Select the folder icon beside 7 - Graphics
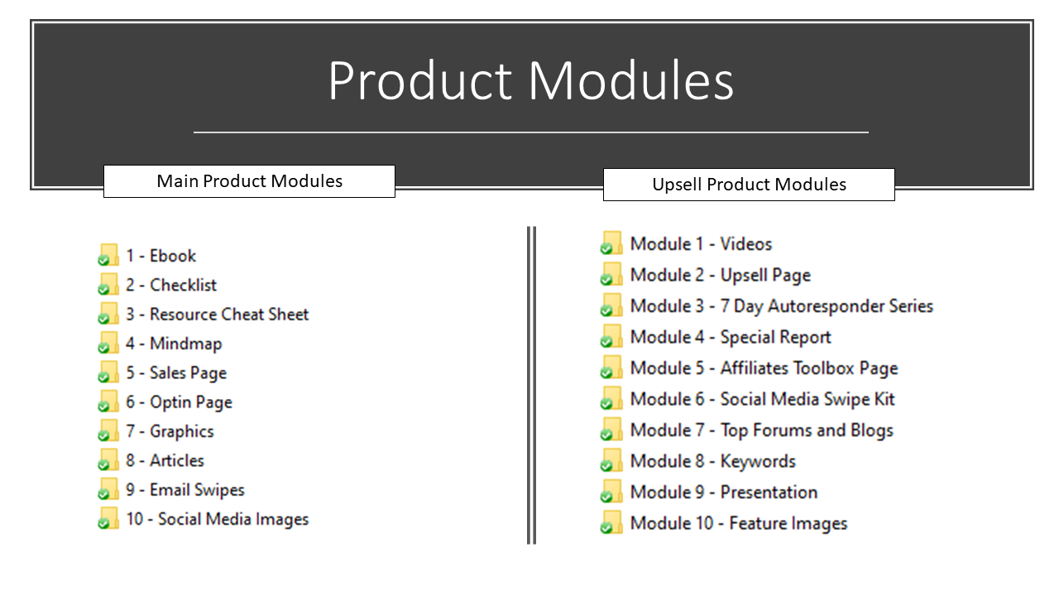 coord(108,430)
